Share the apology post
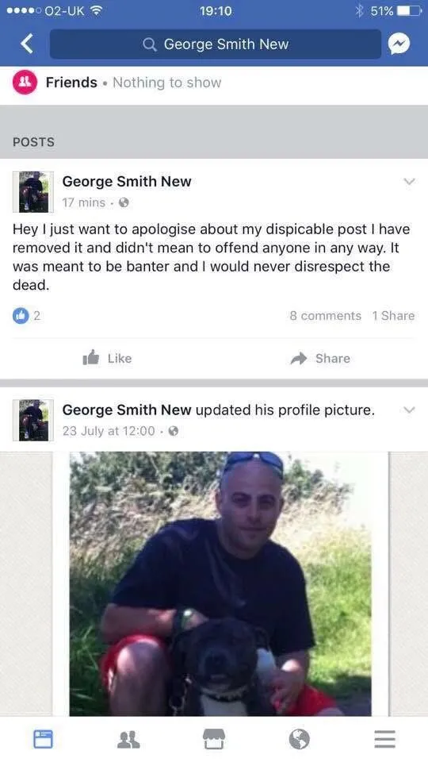 pyautogui.click(x=320, y=358)
